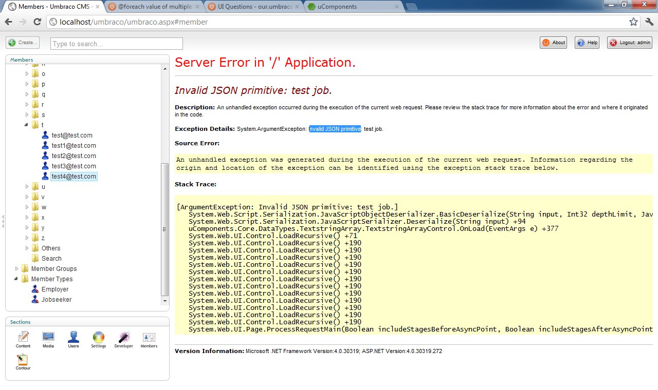Open the Members section icon
Screen dimensions: 658x390
click(x=149, y=337)
